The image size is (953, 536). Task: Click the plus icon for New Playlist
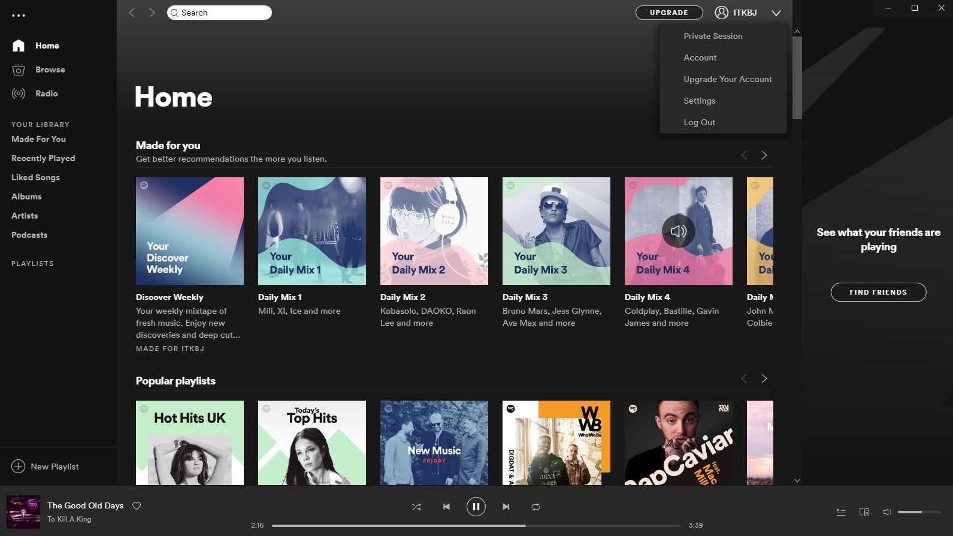[x=19, y=467]
